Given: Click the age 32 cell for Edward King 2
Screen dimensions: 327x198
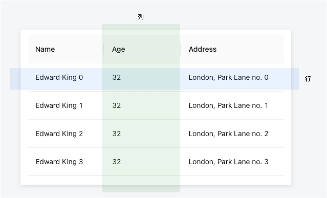Looking at the screenshot, I should [116, 134].
